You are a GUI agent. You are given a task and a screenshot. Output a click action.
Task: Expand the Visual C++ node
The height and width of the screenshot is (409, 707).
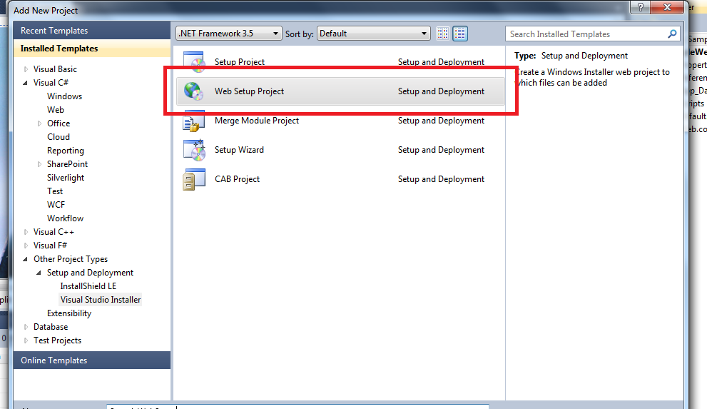click(26, 232)
